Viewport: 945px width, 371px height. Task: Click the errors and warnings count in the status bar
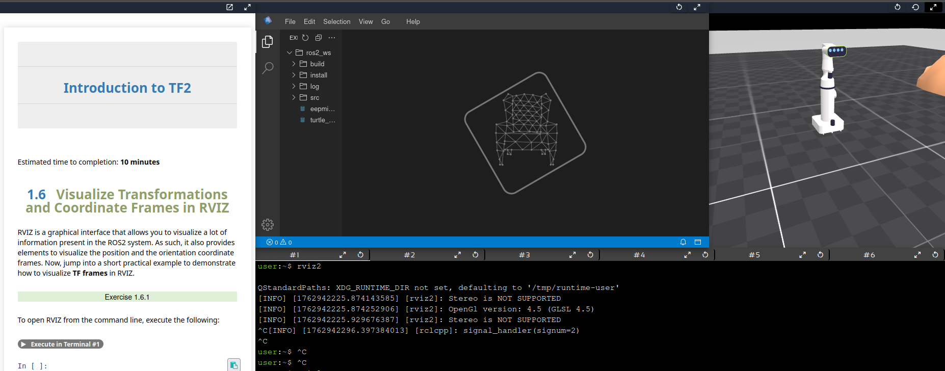tap(279, 242)
